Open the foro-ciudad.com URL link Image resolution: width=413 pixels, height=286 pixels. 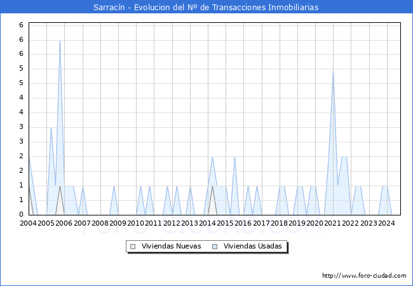(x=364, y=275)
